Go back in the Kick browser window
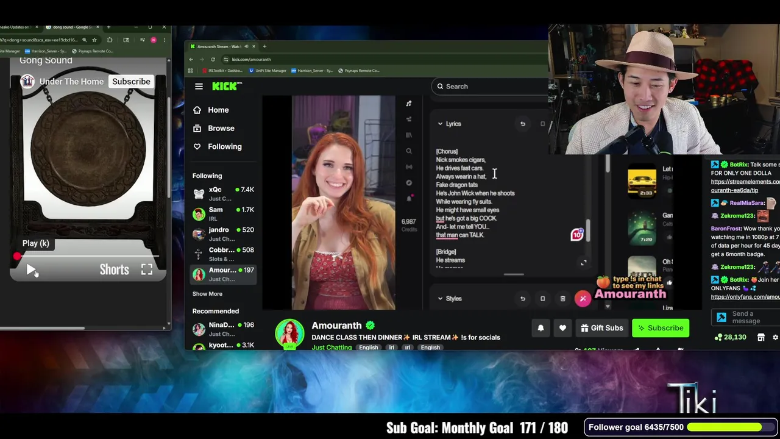 pyautogui.click(x=191, y=59)
